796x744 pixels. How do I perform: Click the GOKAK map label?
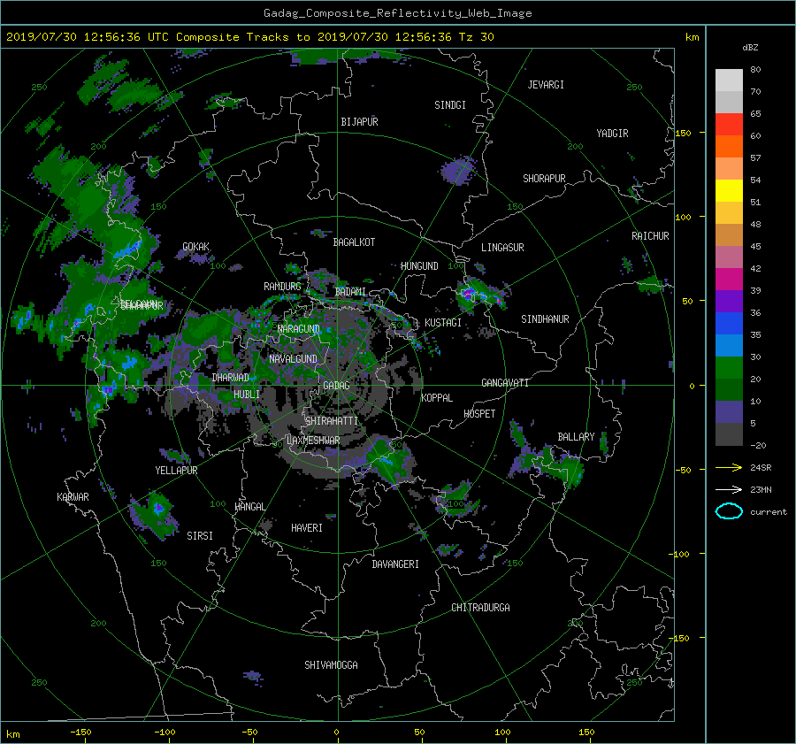tap(196, 247)
